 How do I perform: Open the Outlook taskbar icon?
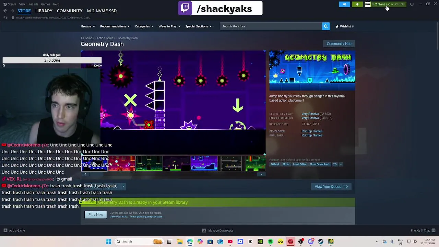pyautogui.click(x=220, y=242)
